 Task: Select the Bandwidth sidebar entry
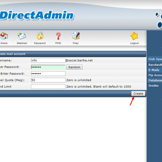coord(155,65)
